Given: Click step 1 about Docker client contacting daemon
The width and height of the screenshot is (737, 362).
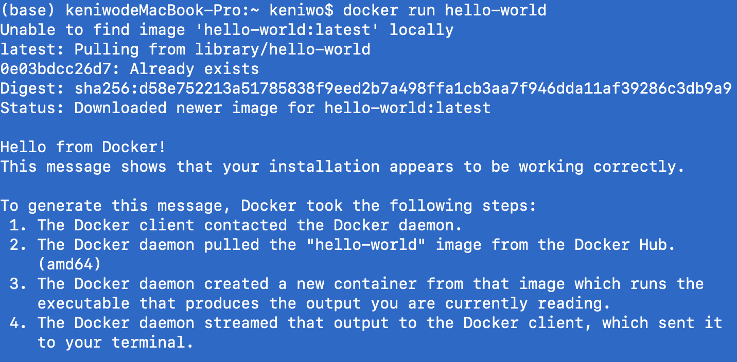Looking at the screenshot, I should point(236,225).
